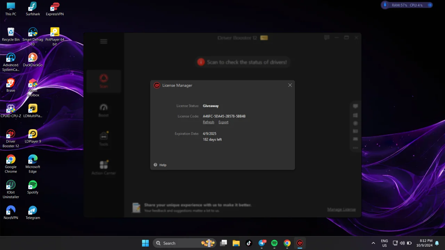Select Boost in Driver Booster sidebar
Image resolution: width=445 pixels, height=250 pixels.
coord(104,110)
